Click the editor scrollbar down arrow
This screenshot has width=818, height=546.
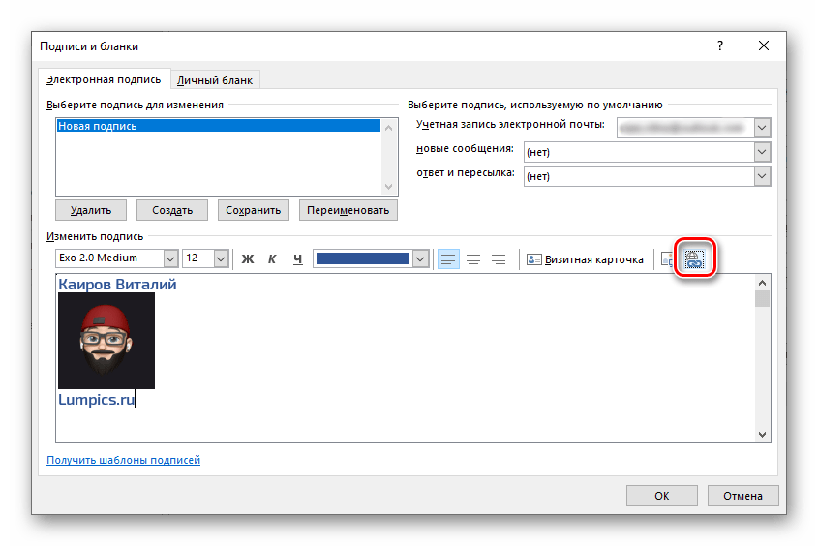pos(762,435)
